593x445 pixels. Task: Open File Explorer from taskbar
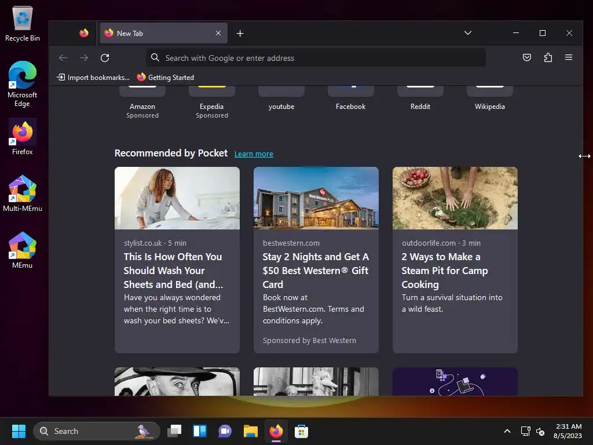(x=250, y=431)
